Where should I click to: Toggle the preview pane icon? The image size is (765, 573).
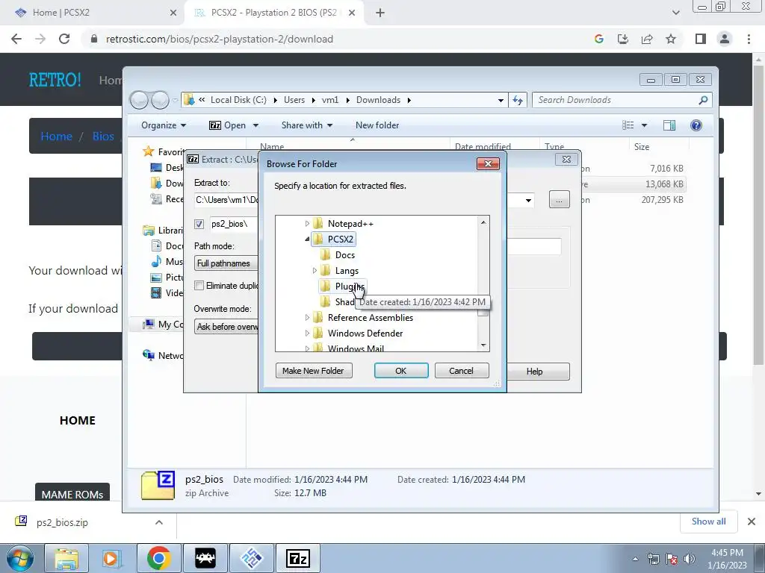click(x=669, y=125)
